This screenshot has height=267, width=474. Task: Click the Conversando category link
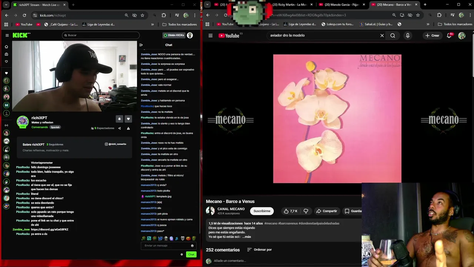pyautogui.click(x=40, y=127)
